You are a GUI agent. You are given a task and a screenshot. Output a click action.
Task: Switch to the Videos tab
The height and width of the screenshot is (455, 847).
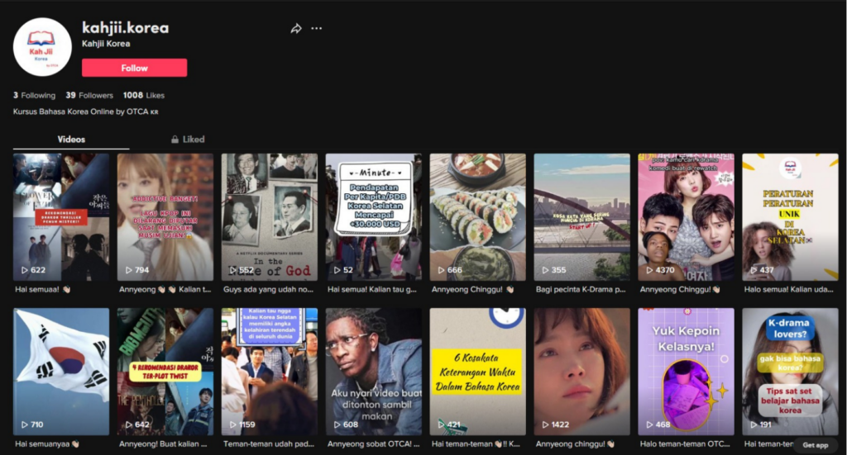71,139
